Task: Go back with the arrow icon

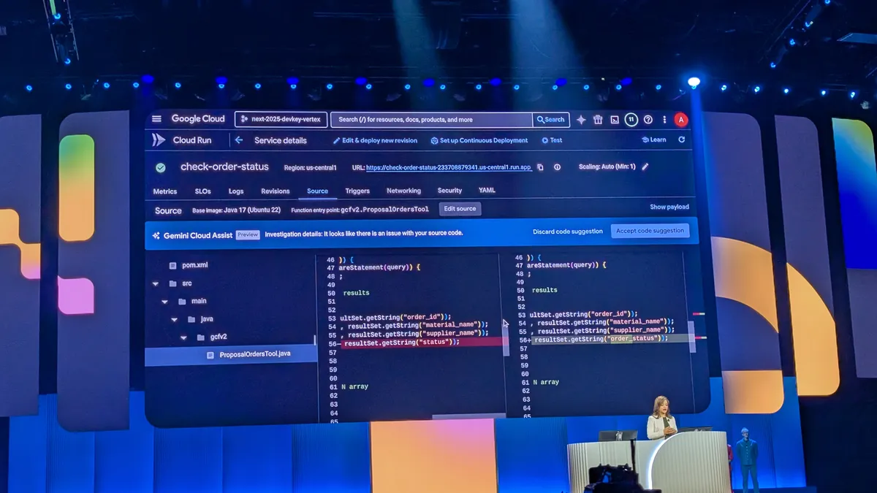Action: tap(238, 140)
